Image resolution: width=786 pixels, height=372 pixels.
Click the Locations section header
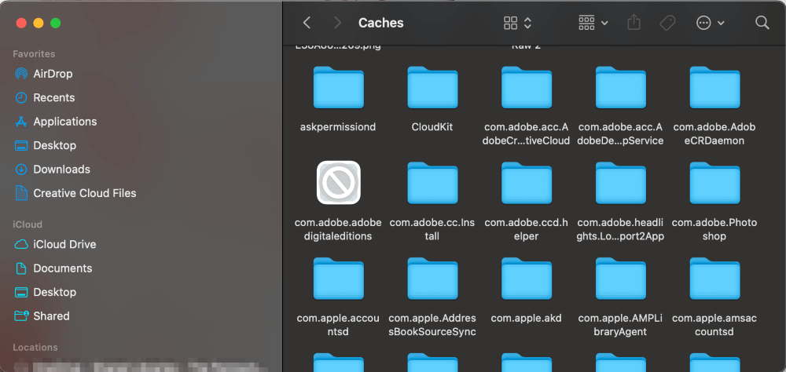(35, 348)
